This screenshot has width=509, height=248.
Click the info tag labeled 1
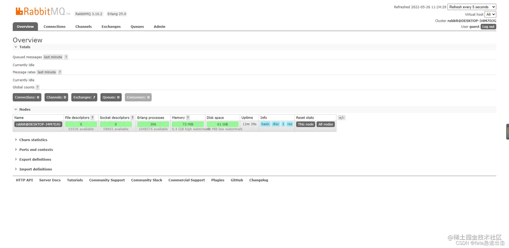tap(283, 124)
